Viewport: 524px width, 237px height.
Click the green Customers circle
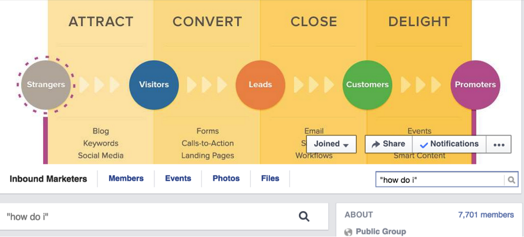367,85
